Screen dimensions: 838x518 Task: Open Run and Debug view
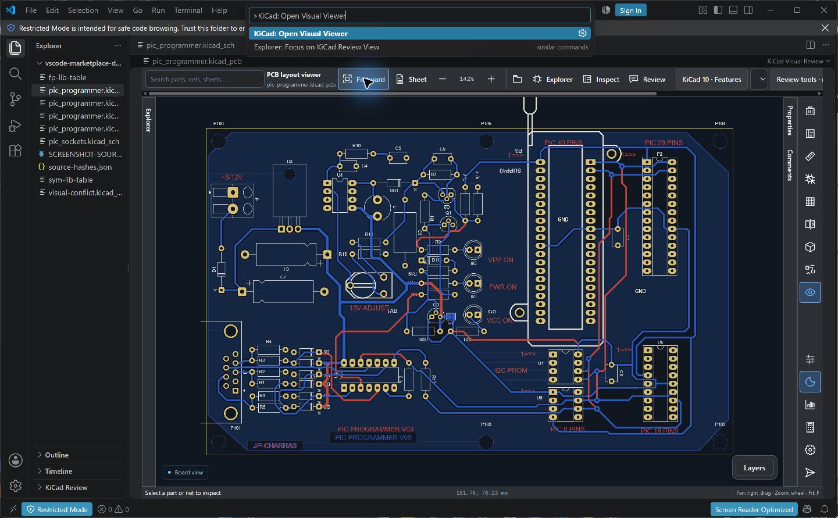(16, 125)
